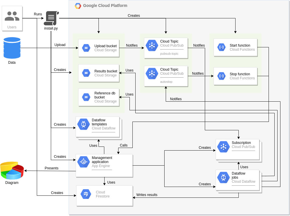Screen dimensions: 290x216
Task: Click the pubsub-topic name text
Action: pyautogui.click(x=169, y=54)
